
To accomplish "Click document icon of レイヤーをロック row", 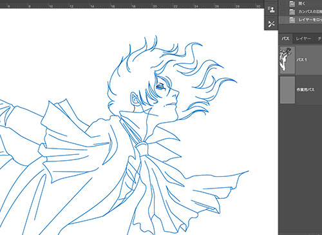I will [x=292, y=20].
